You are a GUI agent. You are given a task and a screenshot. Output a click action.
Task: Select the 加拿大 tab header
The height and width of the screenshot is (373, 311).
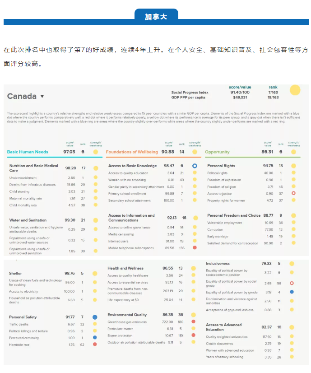[156, 17]
